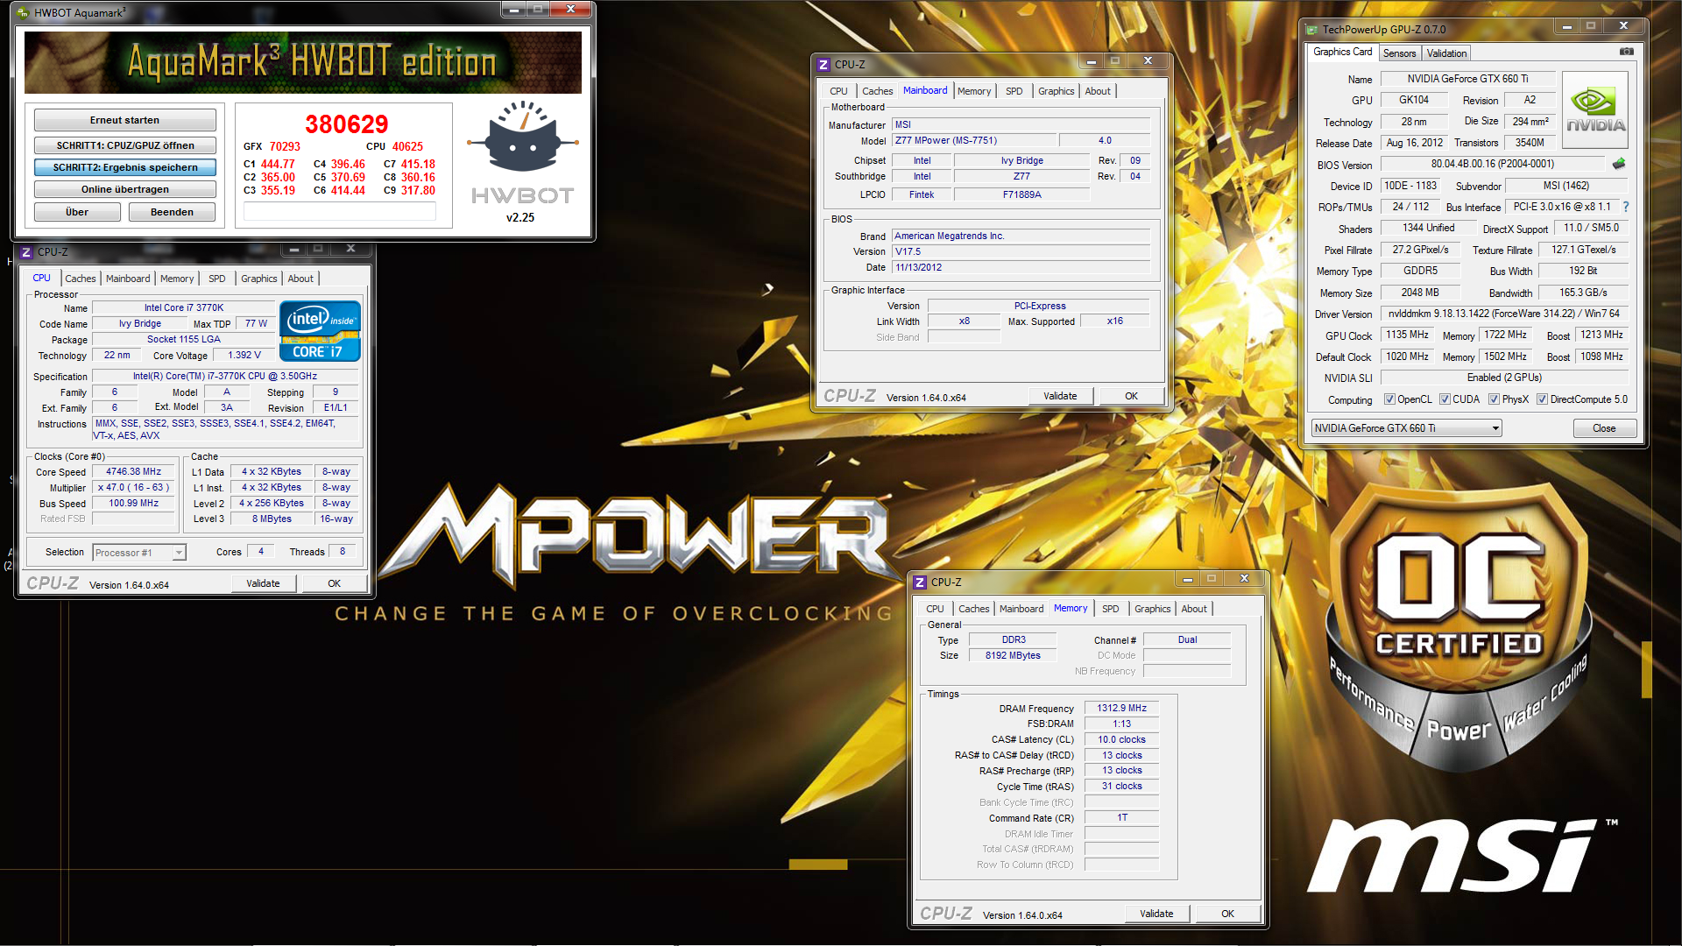Click OK in CPU-Z Memory window

click(1227, 914)
